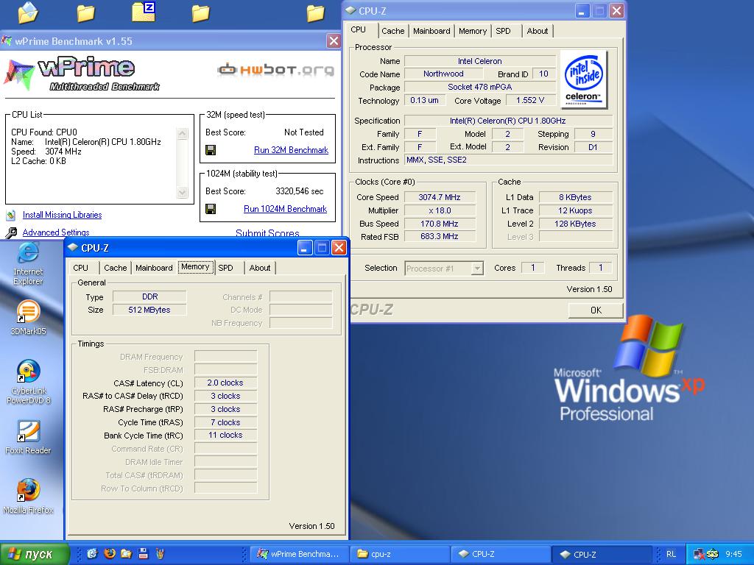754x565 pixels.
Task: Click the memory Size 512 MBytes field
Action: pyautogui.click(x=149, y=310)
